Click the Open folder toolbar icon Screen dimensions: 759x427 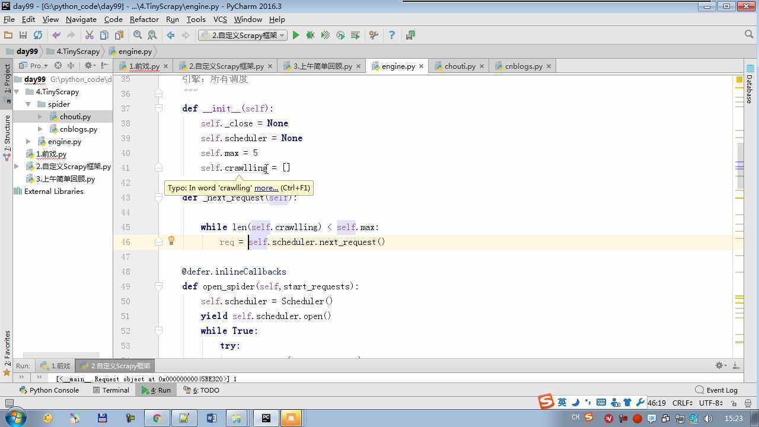pyautogui.click(x=8, y=36)
